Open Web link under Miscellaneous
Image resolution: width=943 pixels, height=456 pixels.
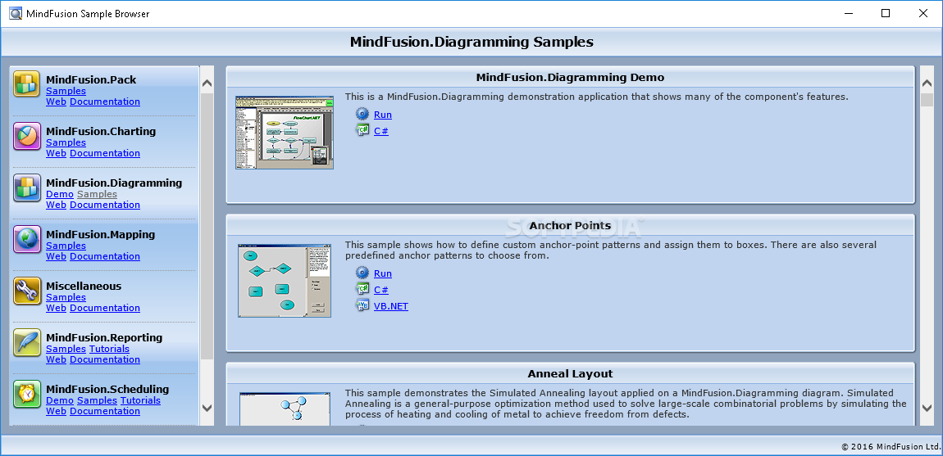(x=56, y=308)
